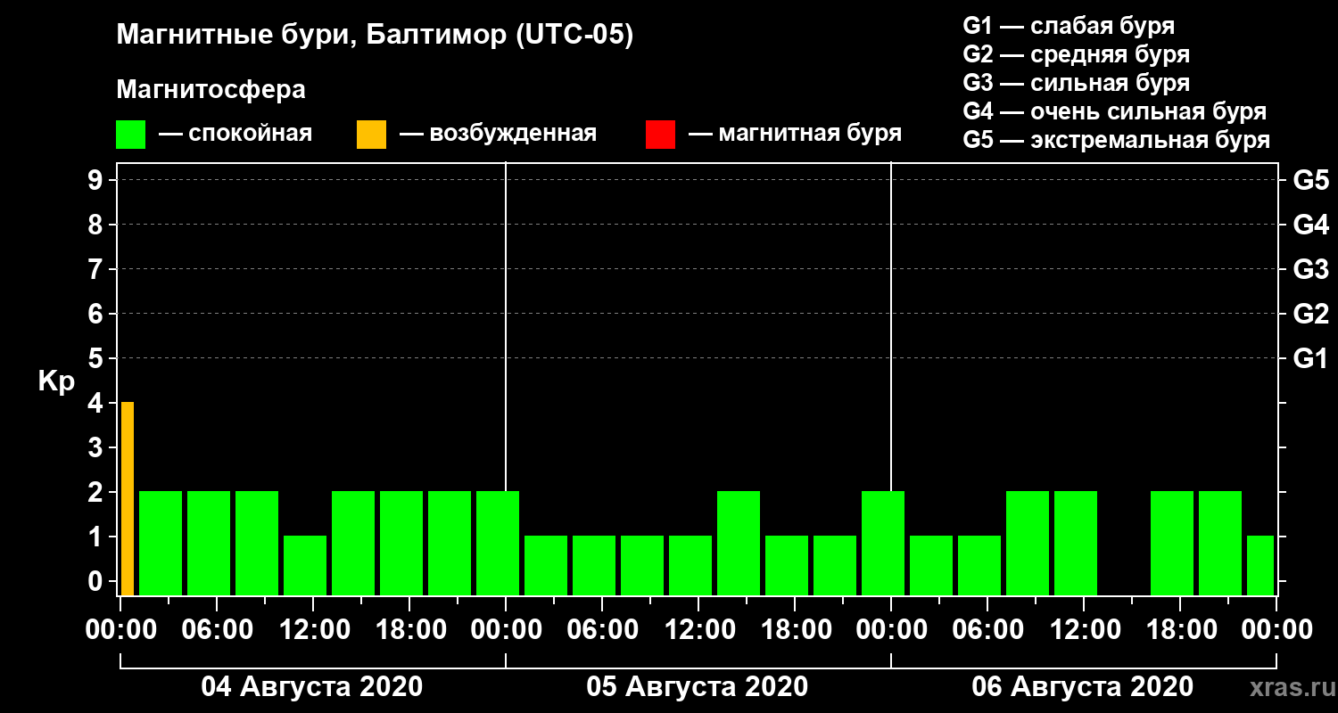The height and width of the screenshot is (713, 1338).
Task: Click the 'G4' label on the right axis
Action: tap(1310, 225)
